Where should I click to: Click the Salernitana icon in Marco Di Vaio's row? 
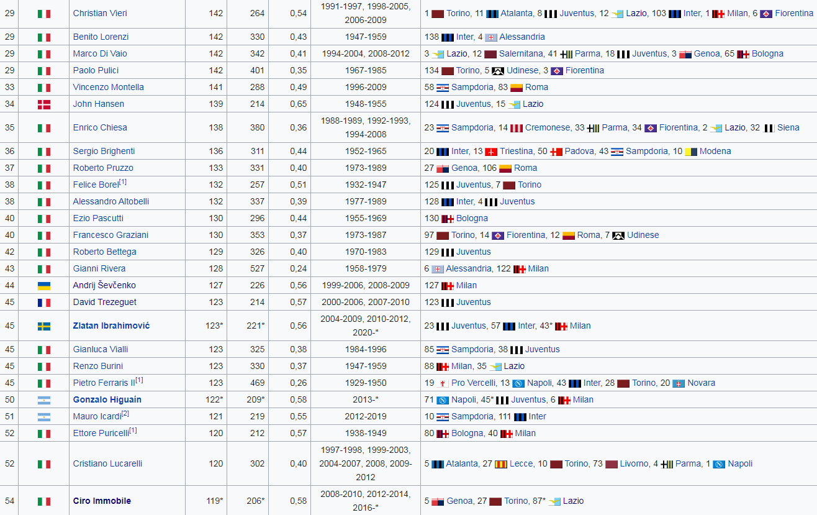click(x=490, y=54)
